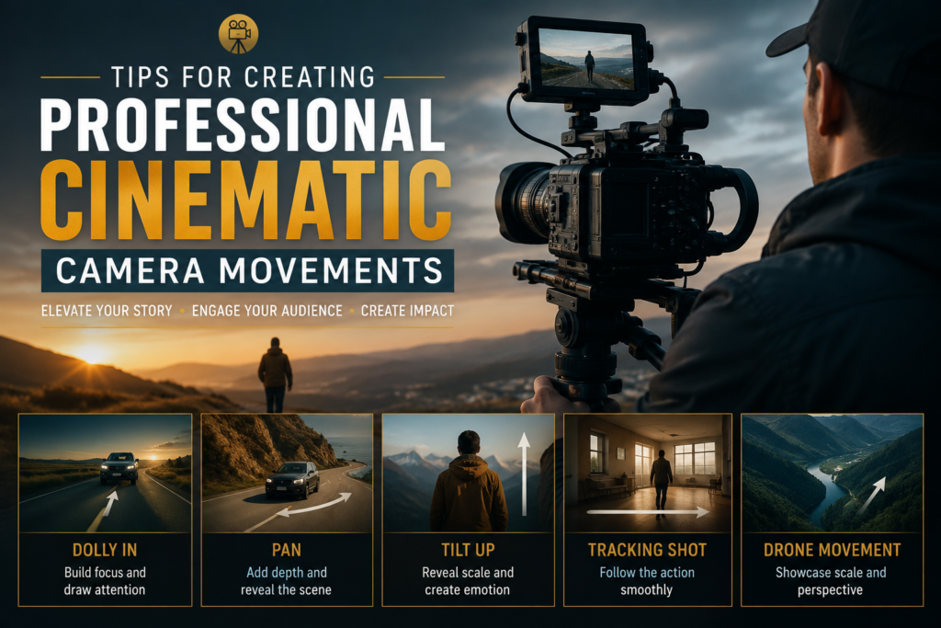Viewport: 941px width, 628px height.
Task: Click the 'ELEVATE YOUR STORY' tagline
Action: 107,311
